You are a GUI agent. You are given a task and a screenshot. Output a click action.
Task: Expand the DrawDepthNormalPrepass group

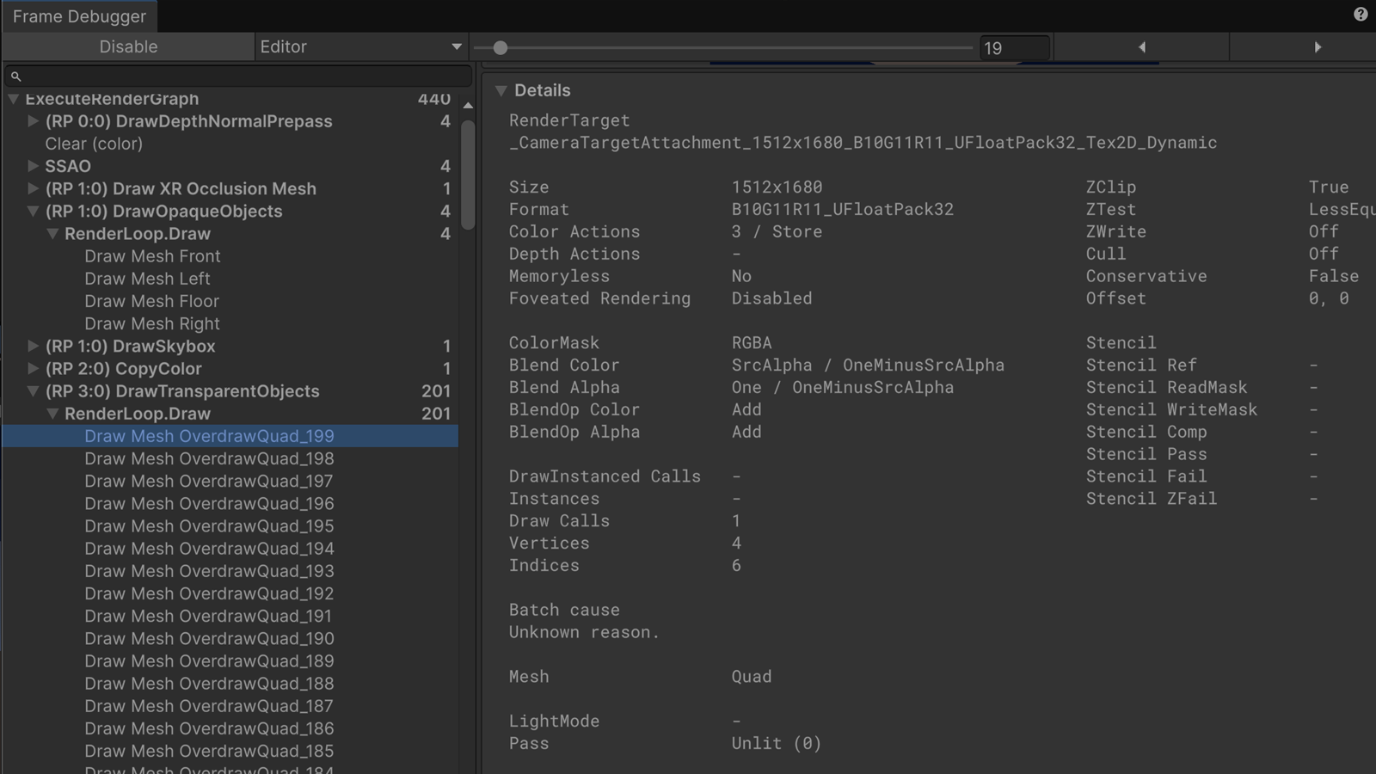[x=33, y=121]
